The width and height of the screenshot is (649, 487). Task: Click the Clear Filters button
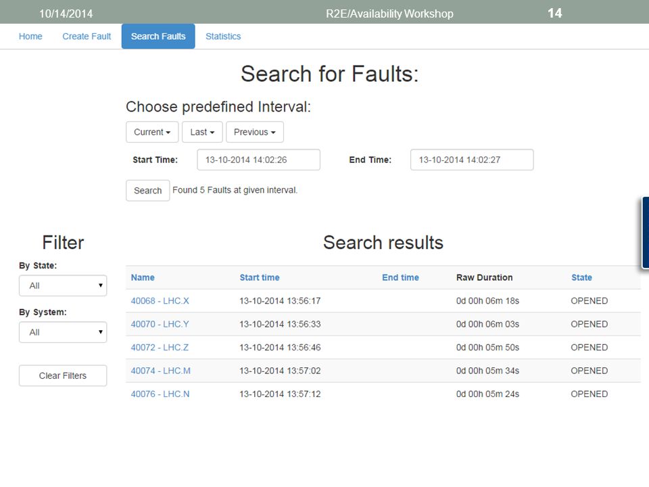click(x=63, y=375)
